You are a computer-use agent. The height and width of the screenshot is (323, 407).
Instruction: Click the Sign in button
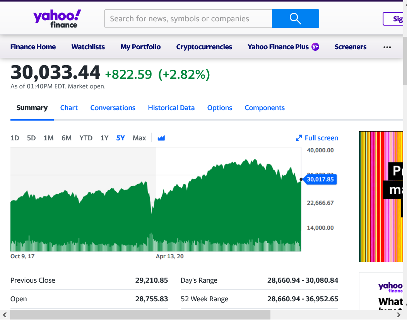[x=393, y=19]
